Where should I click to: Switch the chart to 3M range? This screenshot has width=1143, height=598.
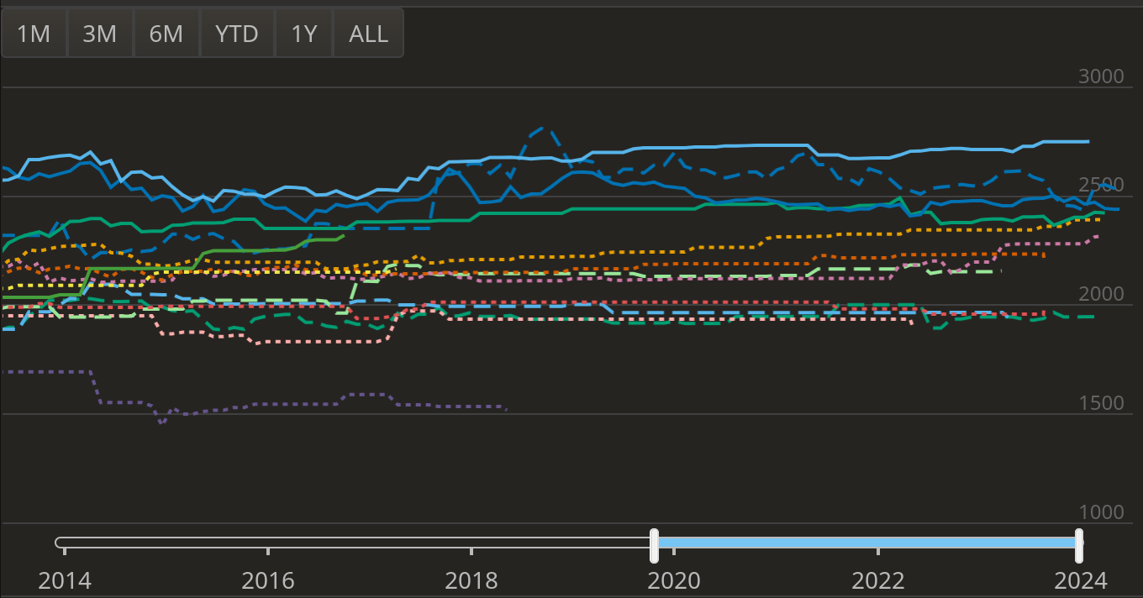[100, 34]
